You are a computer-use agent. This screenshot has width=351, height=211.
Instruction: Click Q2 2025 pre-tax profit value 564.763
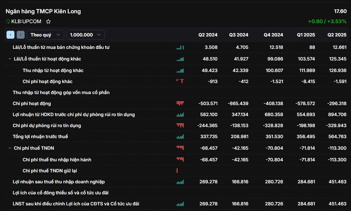click(x=337, y=137)
